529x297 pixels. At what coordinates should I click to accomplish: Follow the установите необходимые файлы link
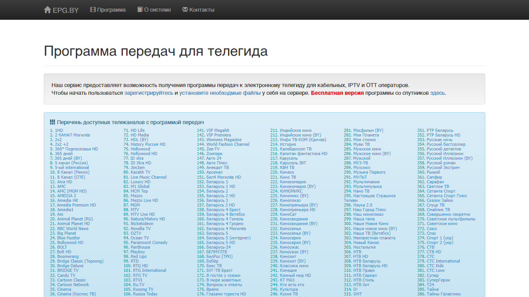click(220, 93)
